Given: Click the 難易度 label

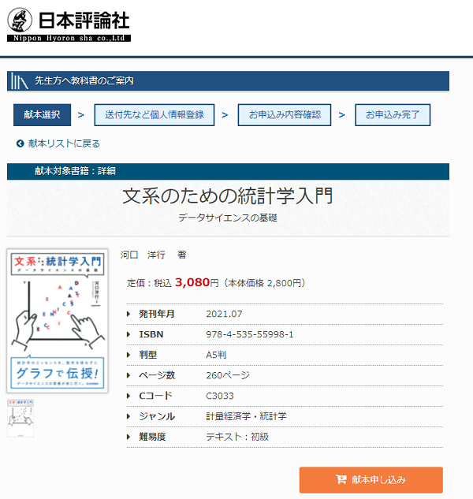Looking at the screenshot, I should click(152, 437).
